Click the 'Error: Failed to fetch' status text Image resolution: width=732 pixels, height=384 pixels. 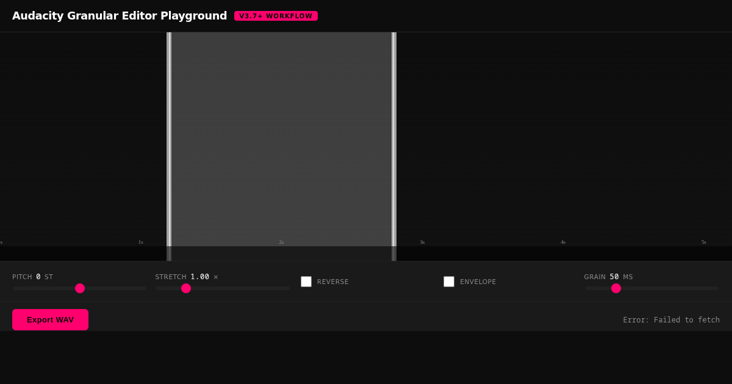[x=671, y=320]
